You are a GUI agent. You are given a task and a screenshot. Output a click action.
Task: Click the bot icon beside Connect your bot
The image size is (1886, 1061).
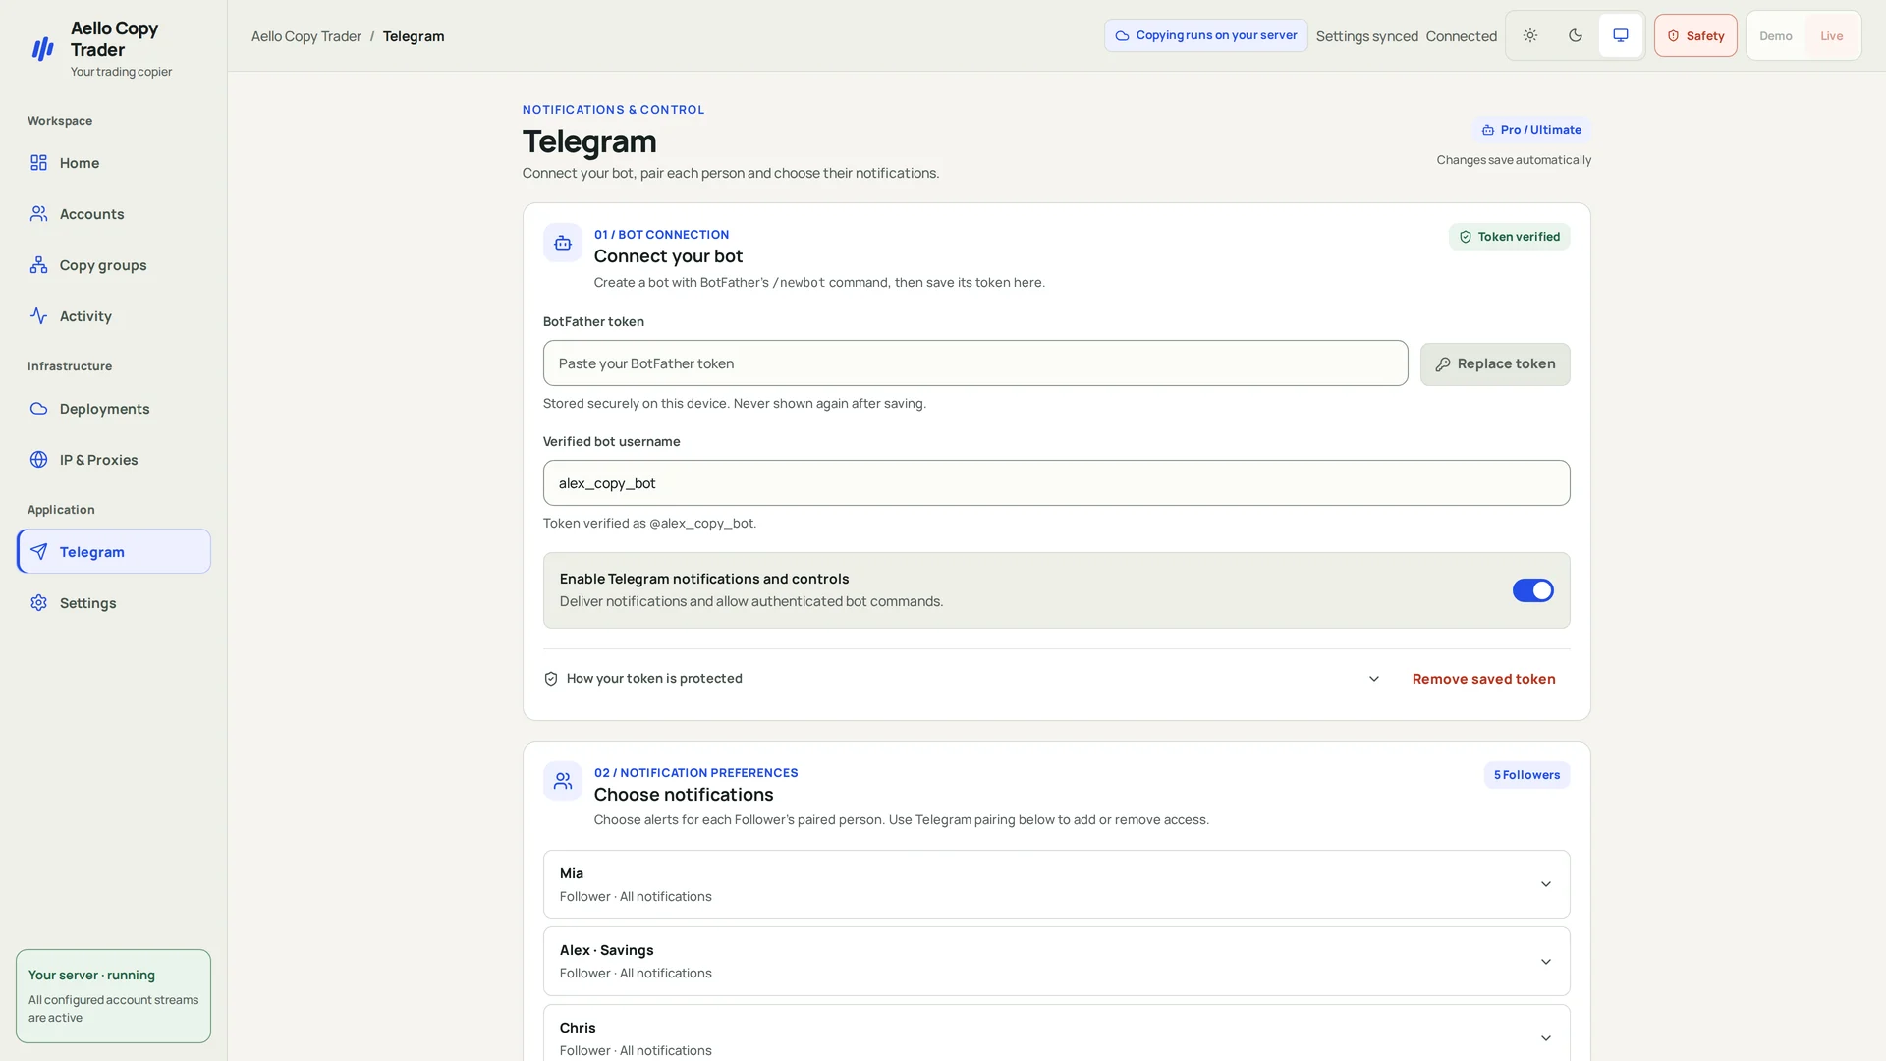563,243
